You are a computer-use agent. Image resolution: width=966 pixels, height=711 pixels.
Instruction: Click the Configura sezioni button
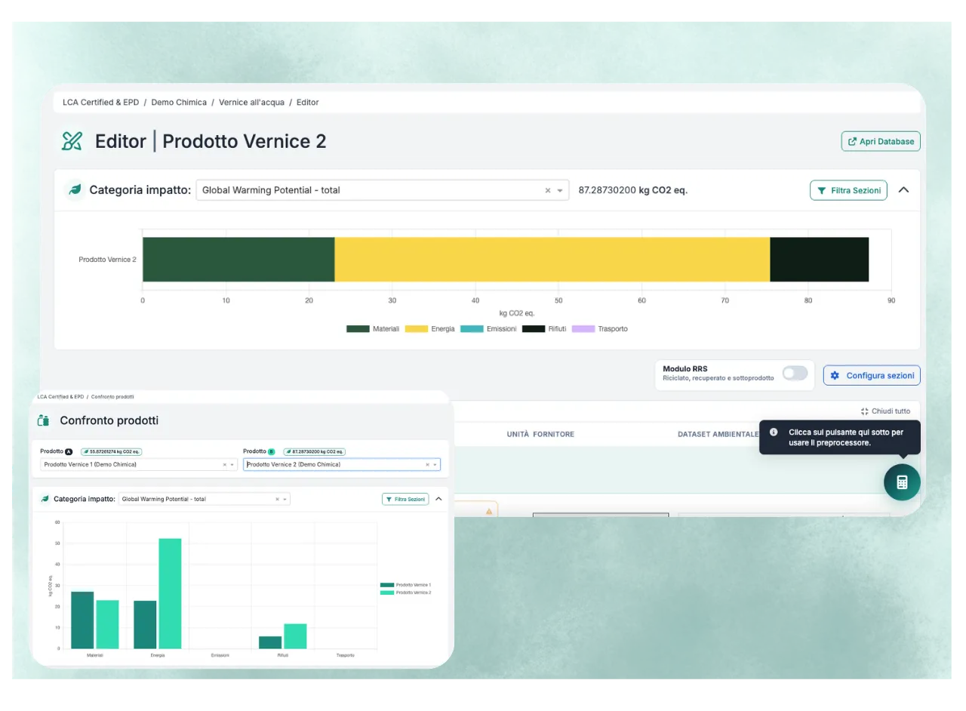point(872,375)
